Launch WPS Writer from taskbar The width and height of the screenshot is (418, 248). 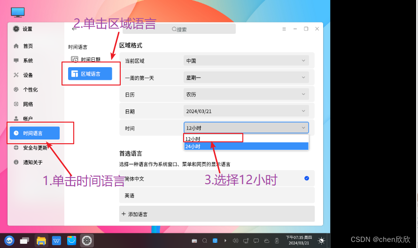coord(56,241)
